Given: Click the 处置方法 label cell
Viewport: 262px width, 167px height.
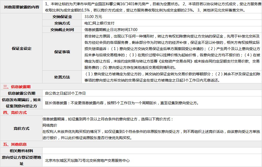Looking at the screenshot, I should tap(62, 77).
